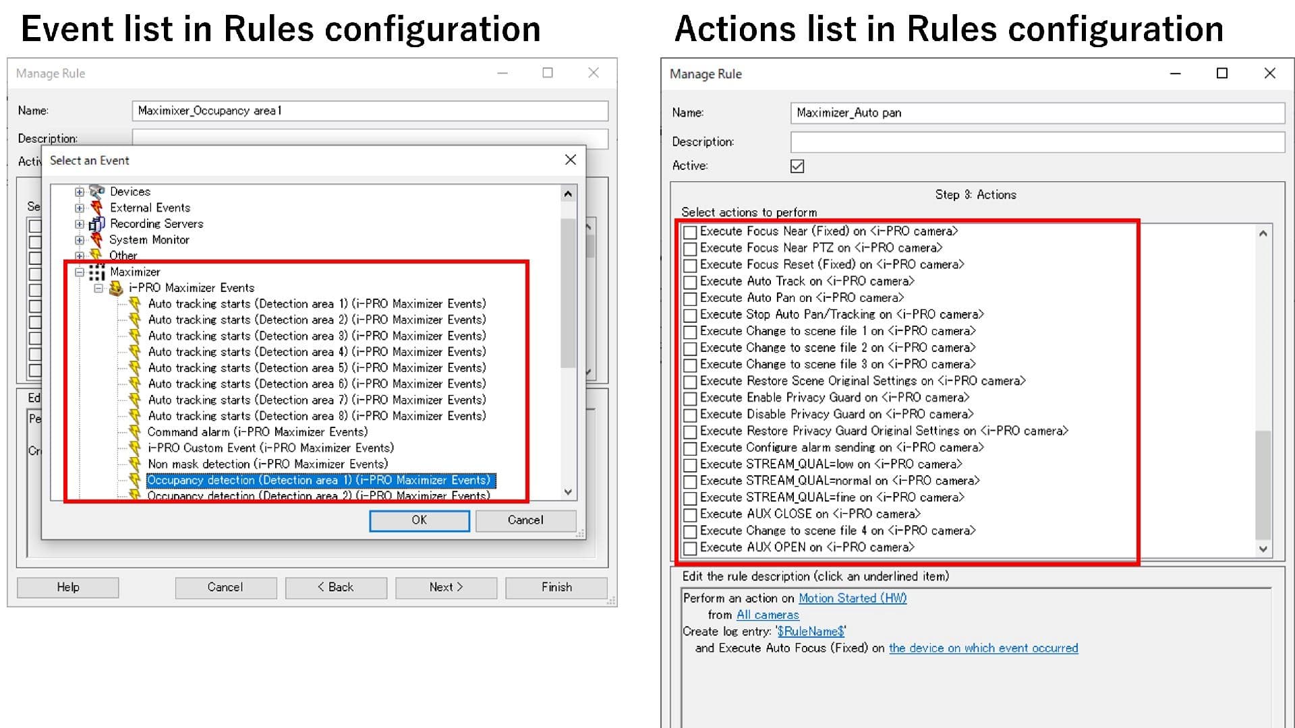Select i-PRO Custom Event entry
Screen dimensions: 1295x728
[x=270, y=448]
